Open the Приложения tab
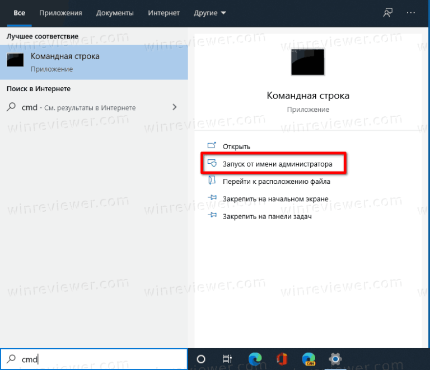The image size is (430, 370). (x=60, y=13)
